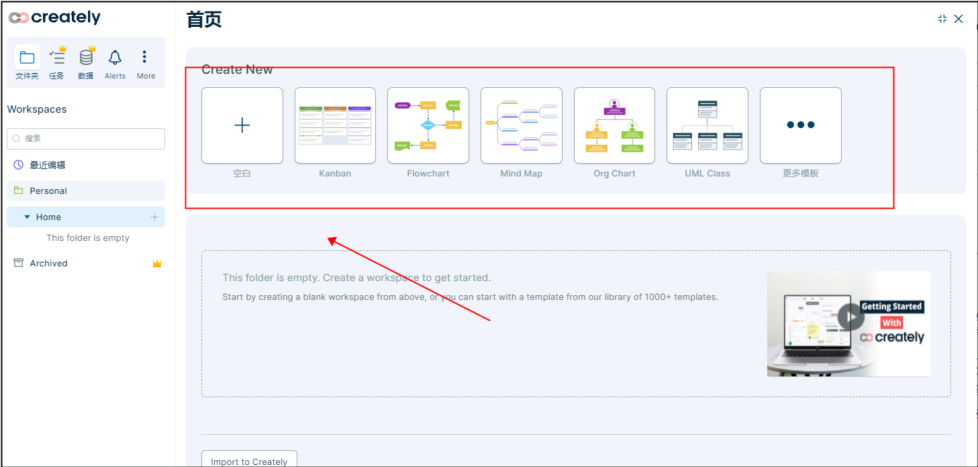Click the Creately logo

pos(54,18)
